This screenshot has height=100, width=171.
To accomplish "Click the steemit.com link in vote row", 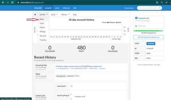I will click(x=93, y=68).
